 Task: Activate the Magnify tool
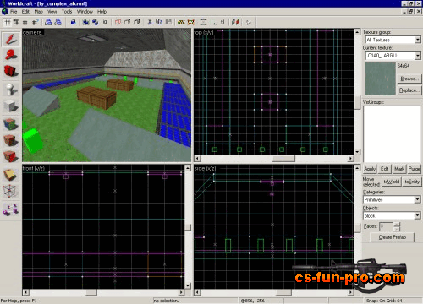[x=11, y=55]
